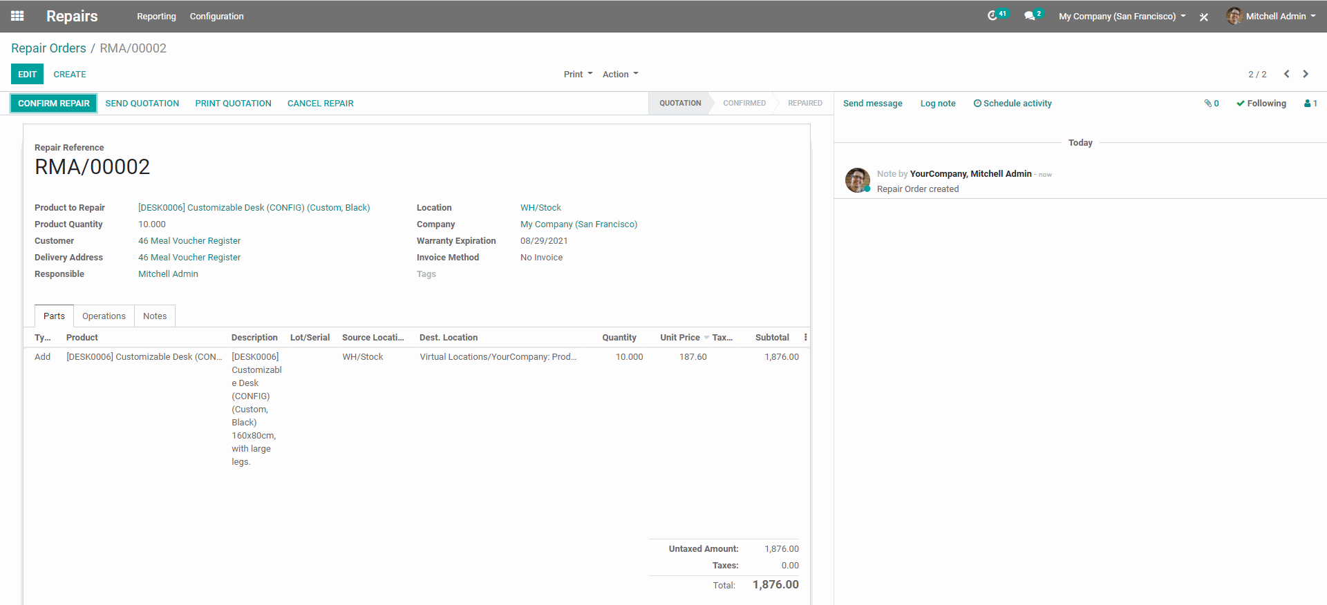The width and height of the screenshot is (1327, 605).
Task: Click the debug tools icon in the navbar
Action: (1204, 17)
